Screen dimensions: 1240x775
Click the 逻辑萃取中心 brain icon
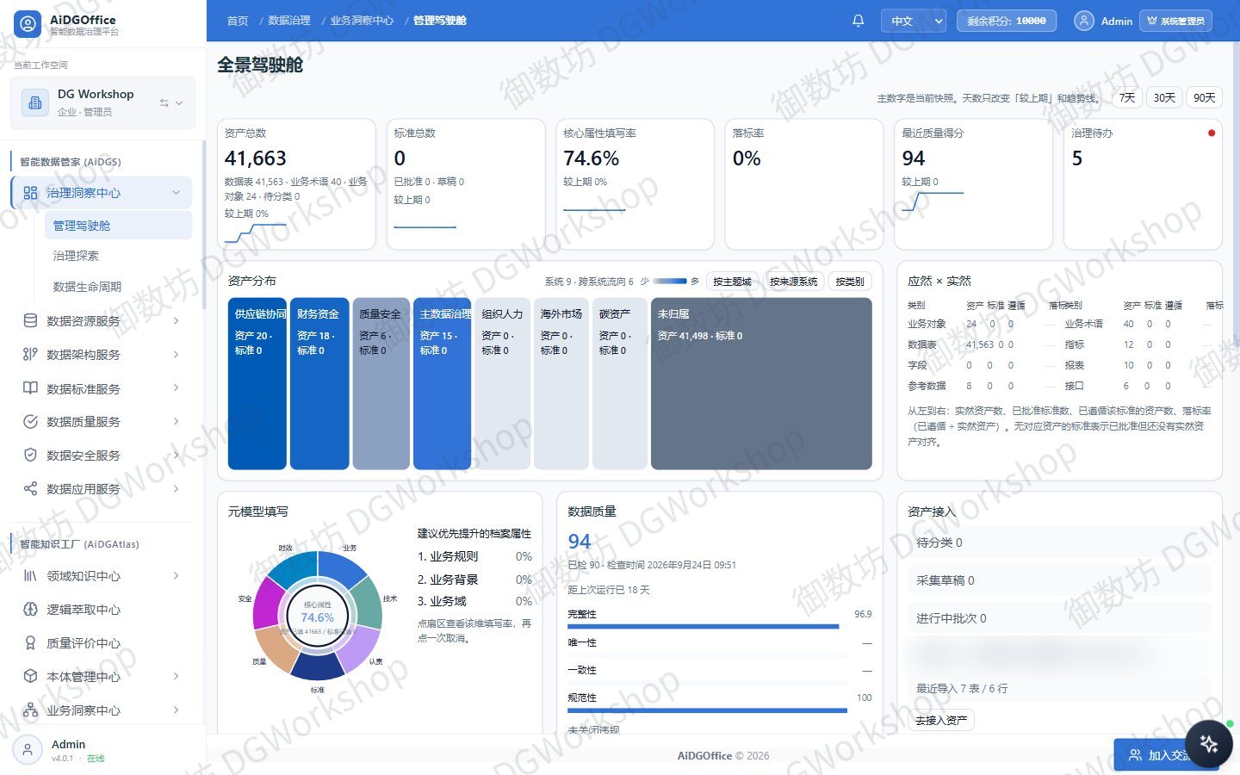pyautogui.click(x=30, y=609)
